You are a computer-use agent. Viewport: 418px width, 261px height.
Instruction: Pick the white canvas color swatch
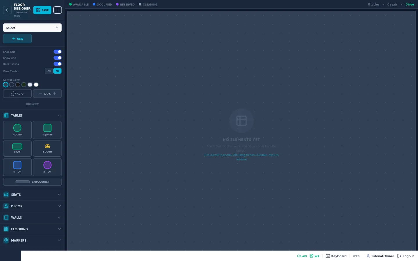(36, 85)
